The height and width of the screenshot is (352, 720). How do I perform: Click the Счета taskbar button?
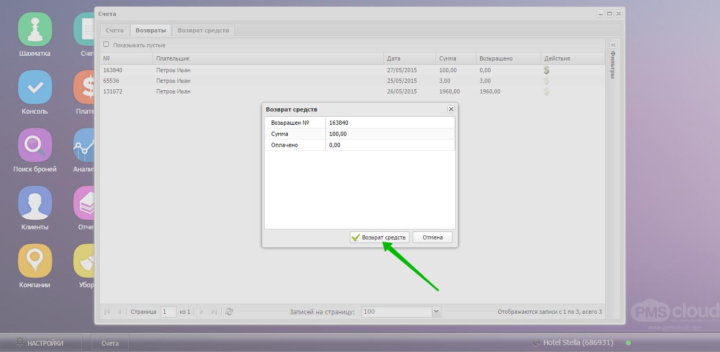(x=110, y=343)
